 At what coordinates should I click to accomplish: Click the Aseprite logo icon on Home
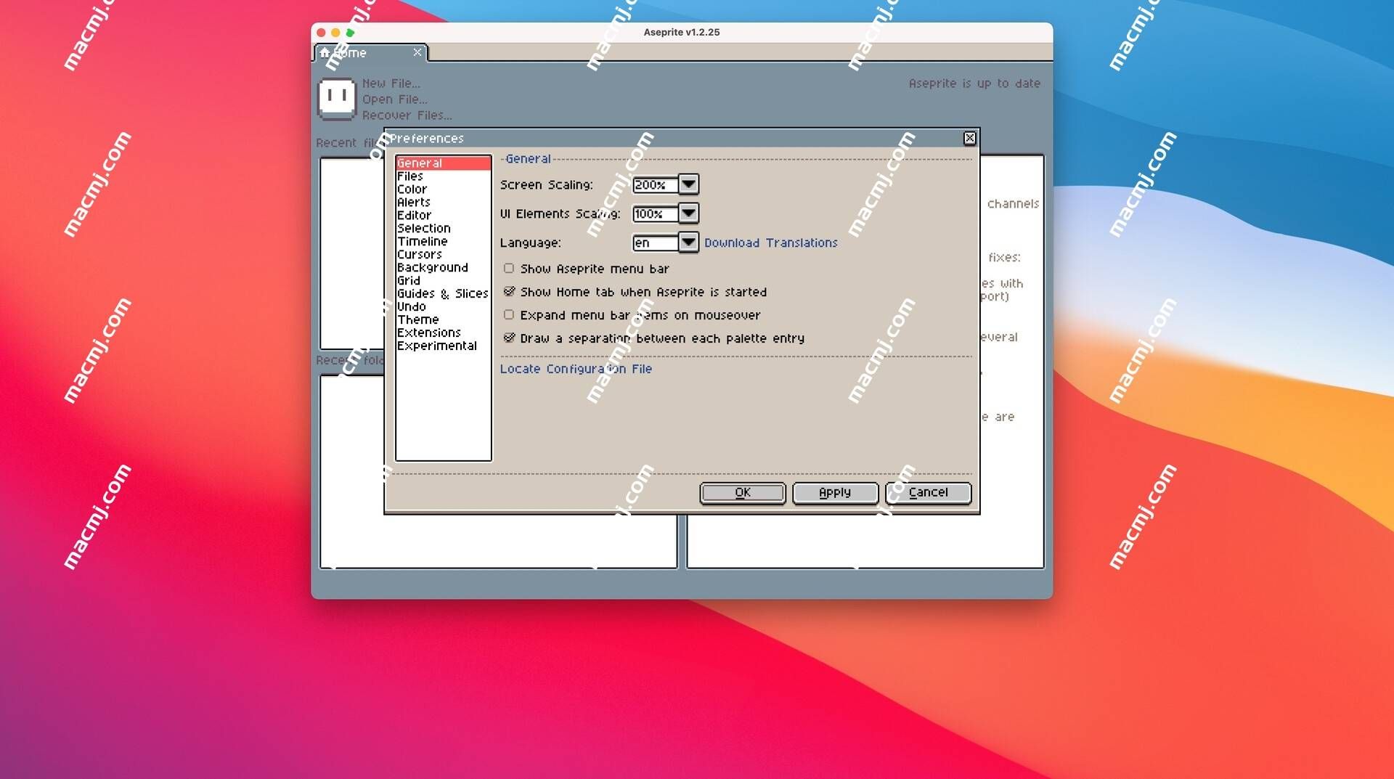[337, 98]
